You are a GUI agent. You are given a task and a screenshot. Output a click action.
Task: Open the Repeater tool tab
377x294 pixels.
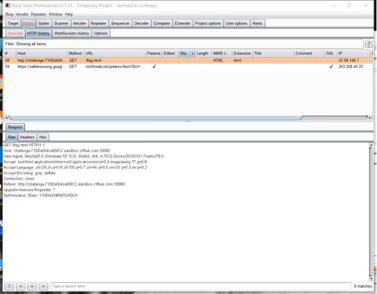[x=98, y=23]
